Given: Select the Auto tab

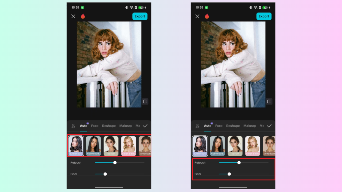Looking at the screenshot, I should [x=84, y=126].
